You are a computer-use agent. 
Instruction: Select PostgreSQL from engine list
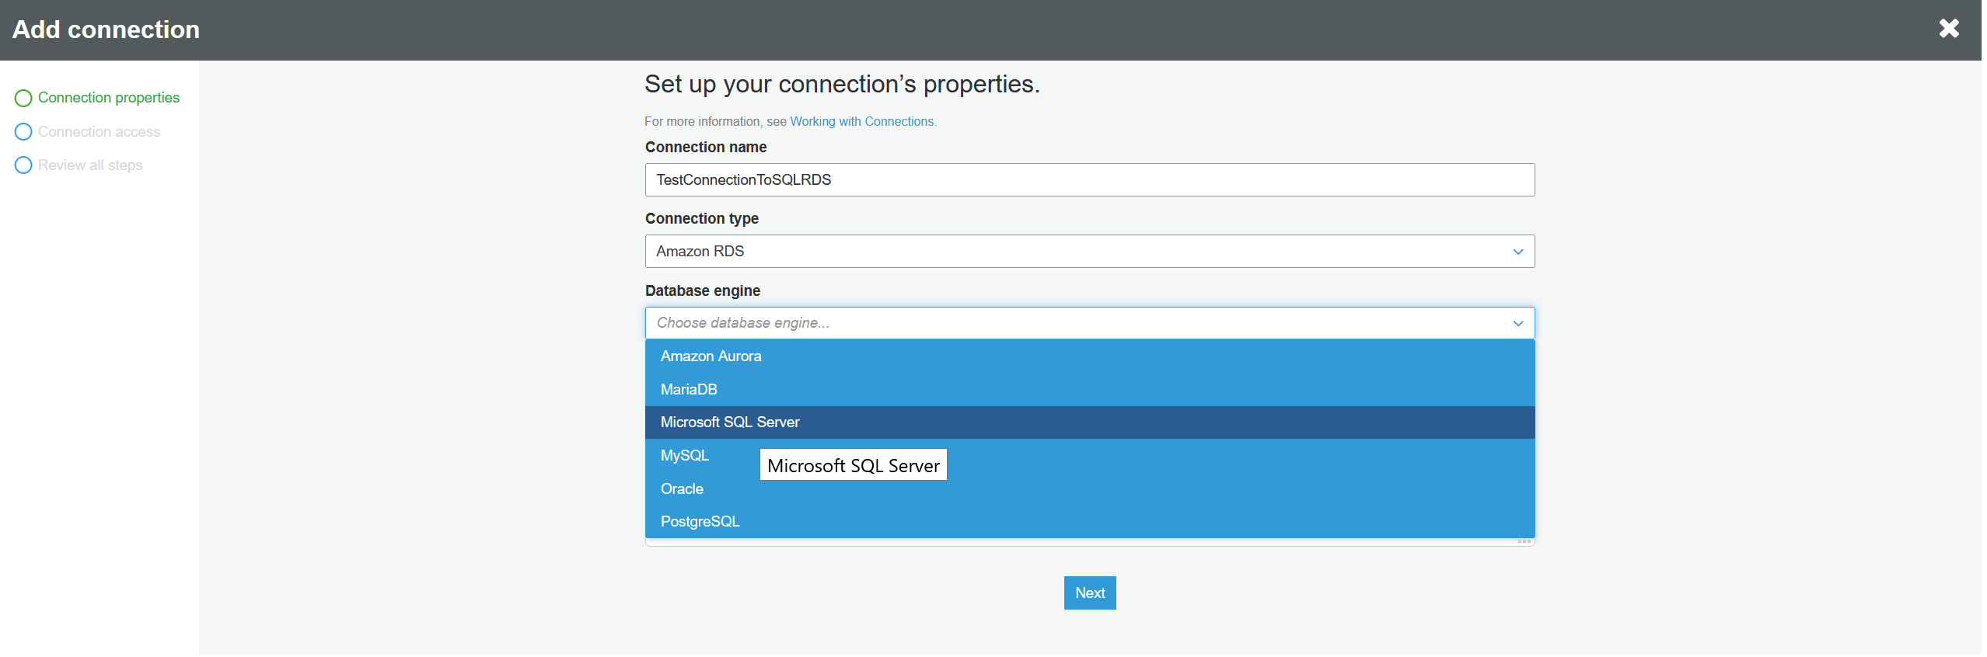pos(700,522)
